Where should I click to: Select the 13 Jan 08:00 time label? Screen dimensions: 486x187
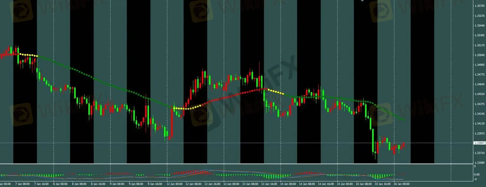[250, 184]
